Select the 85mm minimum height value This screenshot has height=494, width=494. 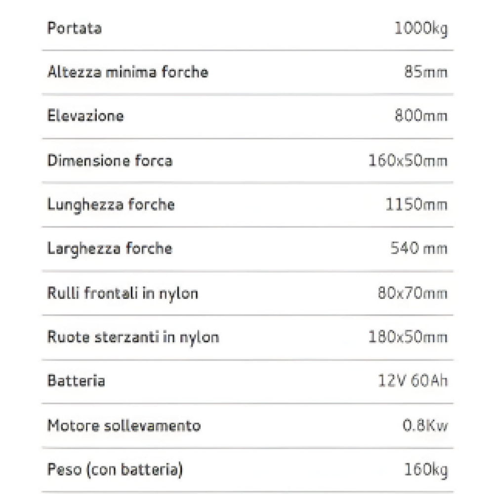[x=426, y=72]
